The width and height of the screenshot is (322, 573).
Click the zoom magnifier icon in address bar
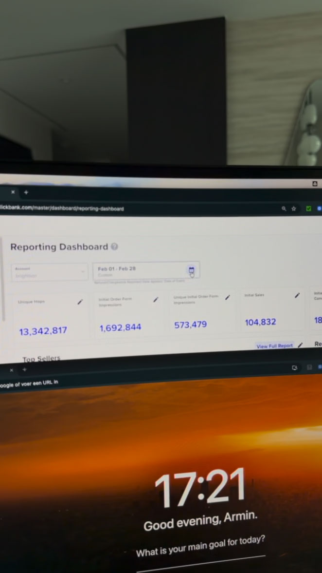(x=284, y=209)
